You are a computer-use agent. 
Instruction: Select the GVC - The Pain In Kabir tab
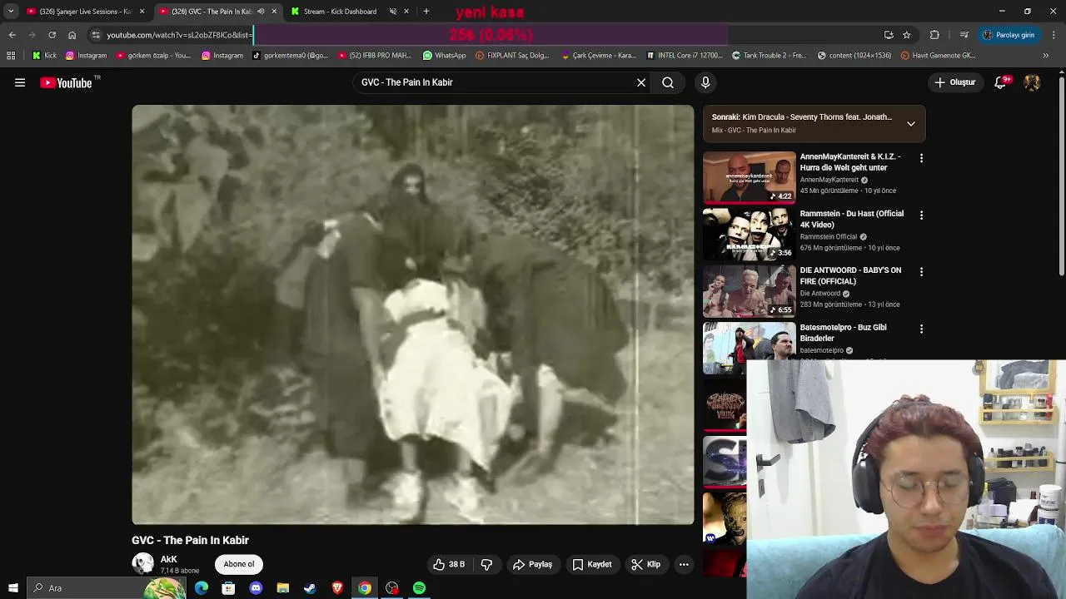click(x=212, y=12)
